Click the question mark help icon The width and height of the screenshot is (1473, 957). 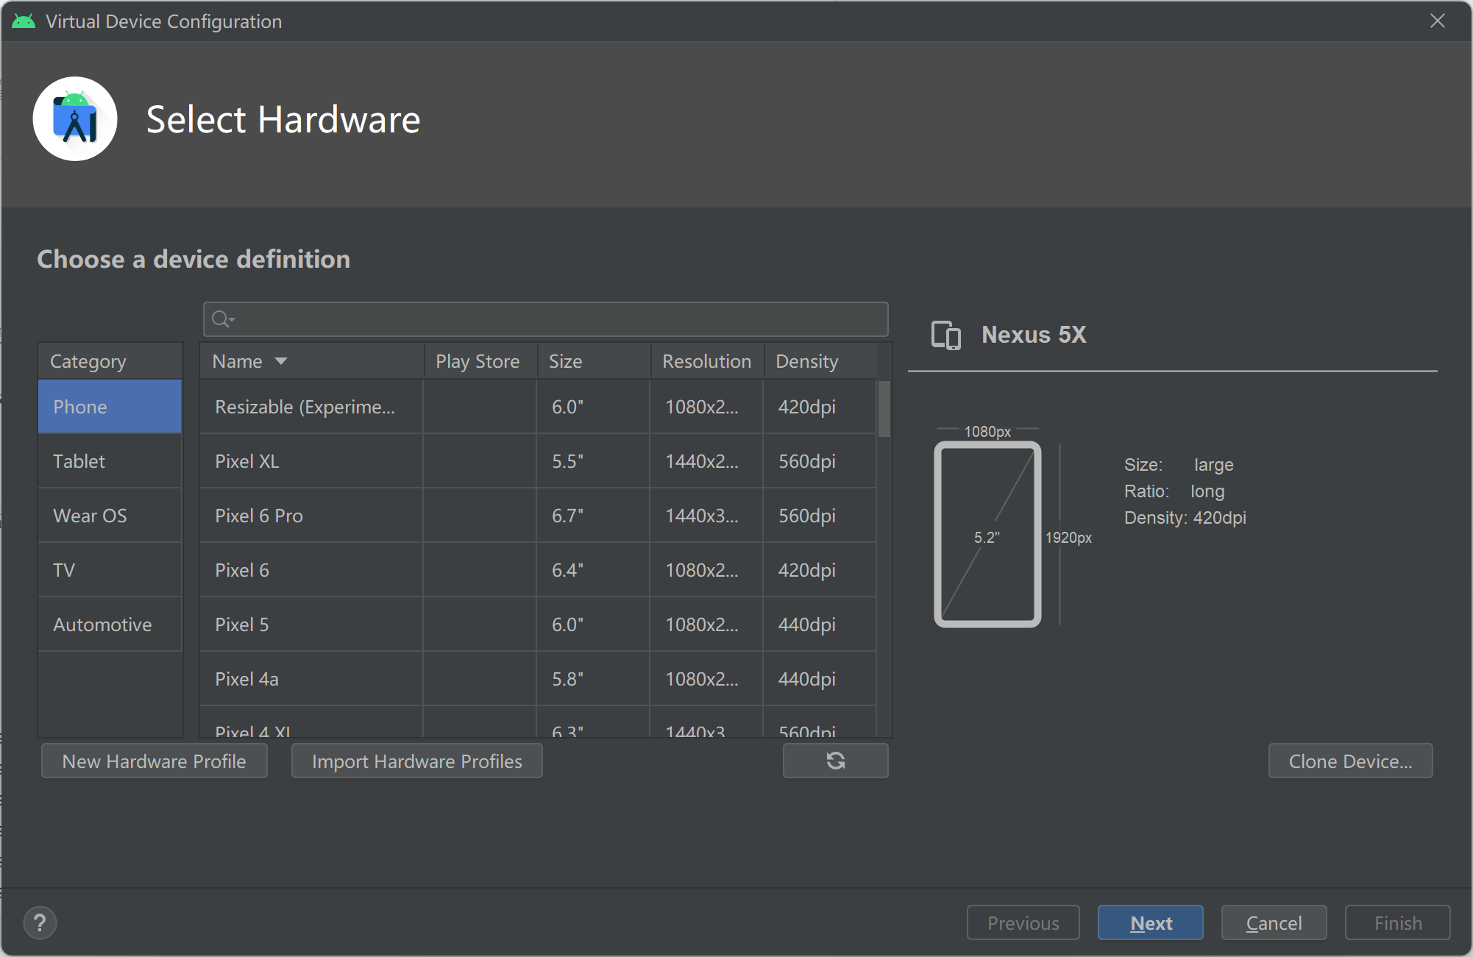click(x=39, y=920)
